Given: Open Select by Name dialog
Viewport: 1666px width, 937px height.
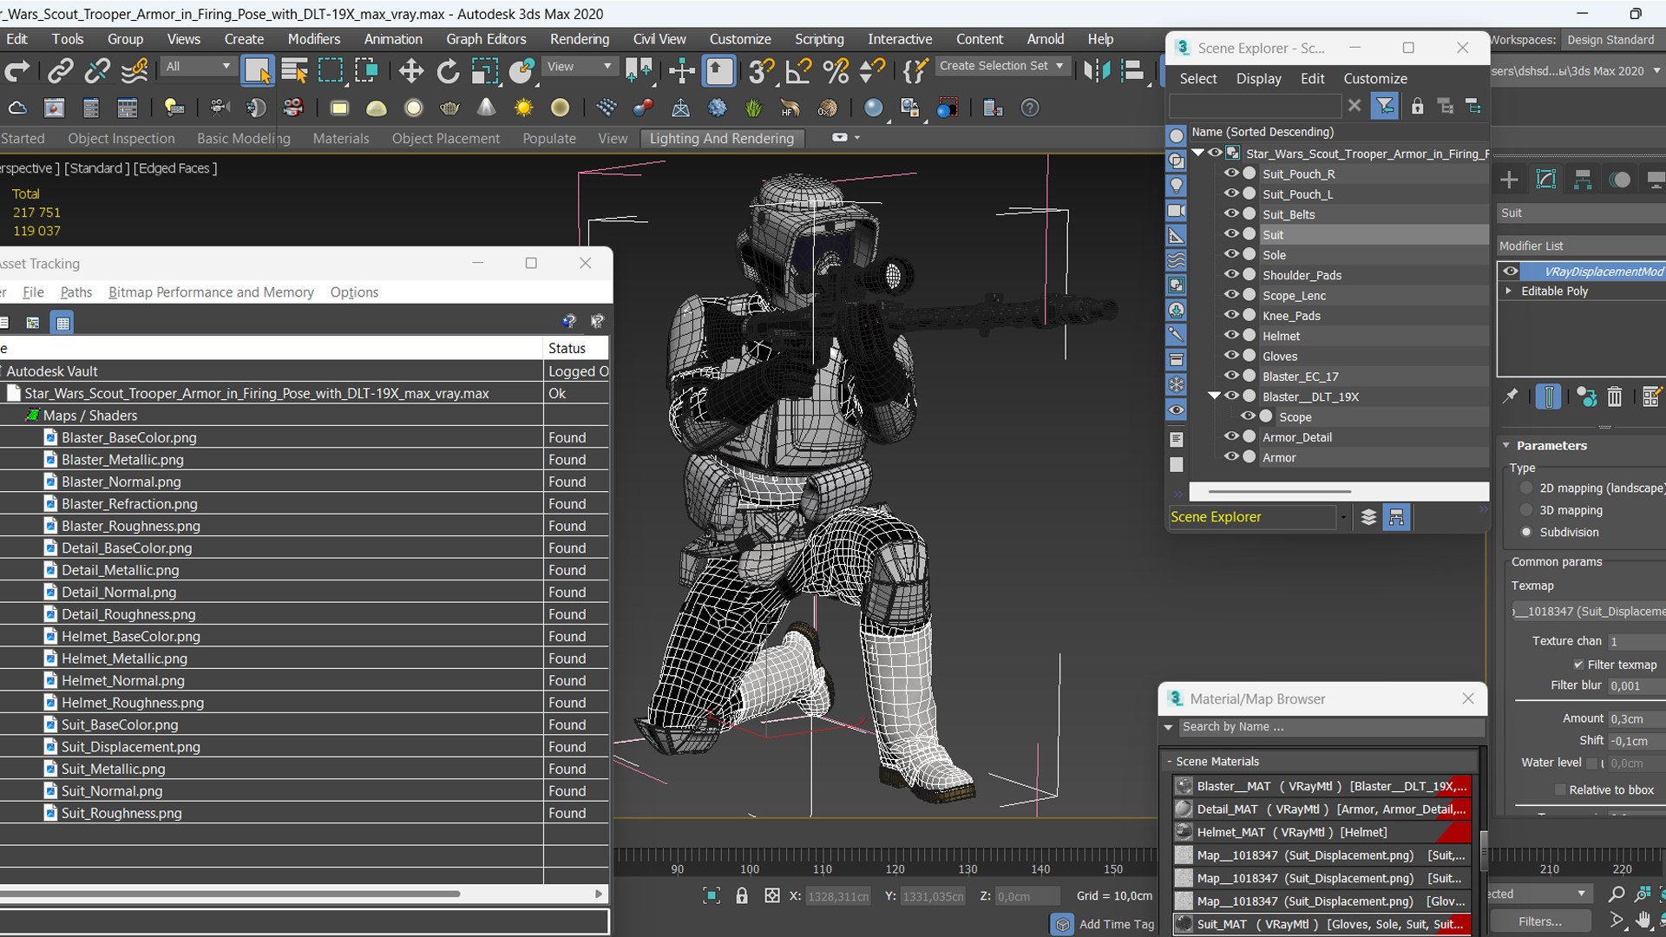Looking at the screenshot, I should coord(294,71).
